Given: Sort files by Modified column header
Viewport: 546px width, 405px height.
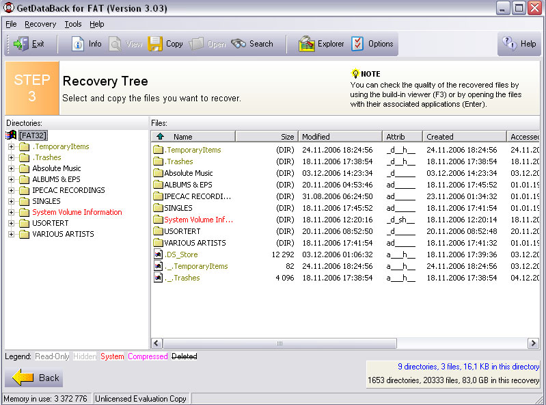Looking at the screenshot, I should [340, 136].
